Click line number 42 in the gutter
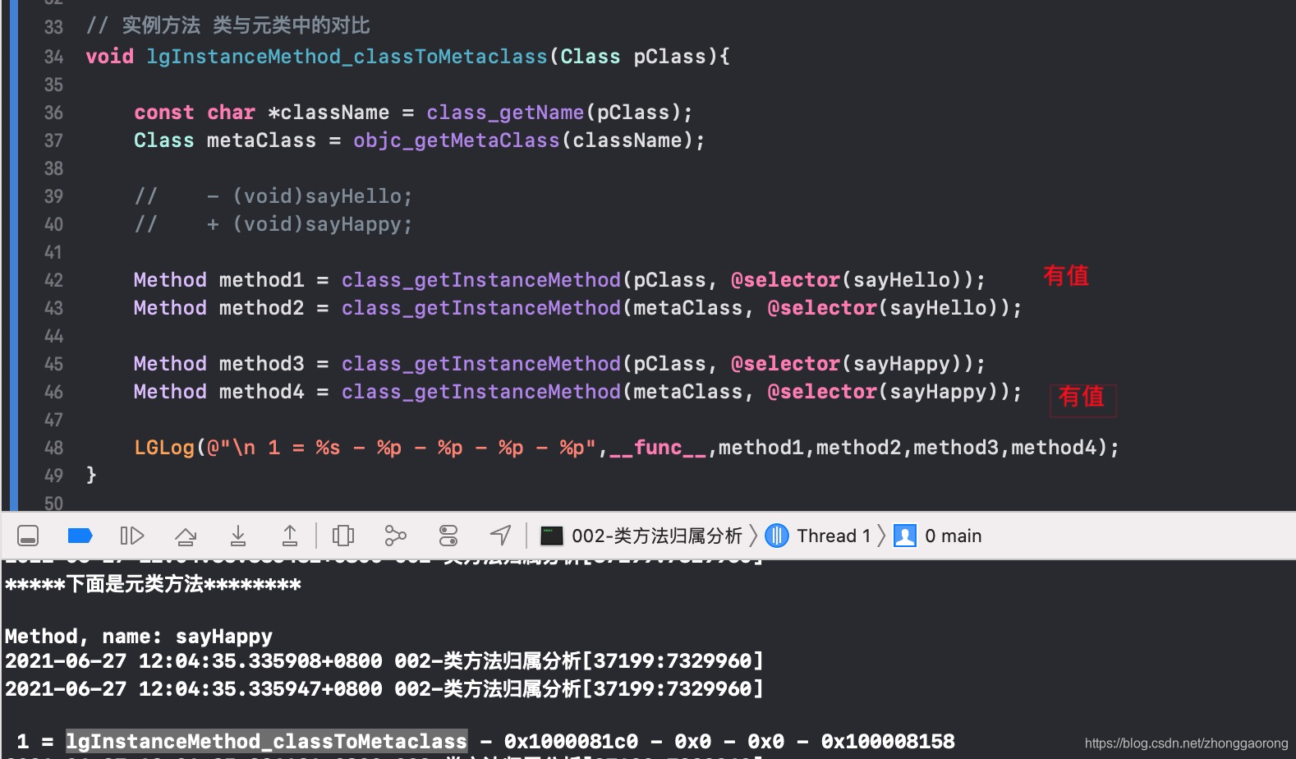Viewport: 1296px width, 759px height. 53,280
